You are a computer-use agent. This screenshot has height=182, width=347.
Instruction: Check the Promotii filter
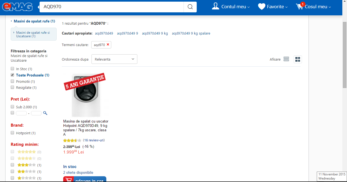pyautogui.click(x=12, y=81)
